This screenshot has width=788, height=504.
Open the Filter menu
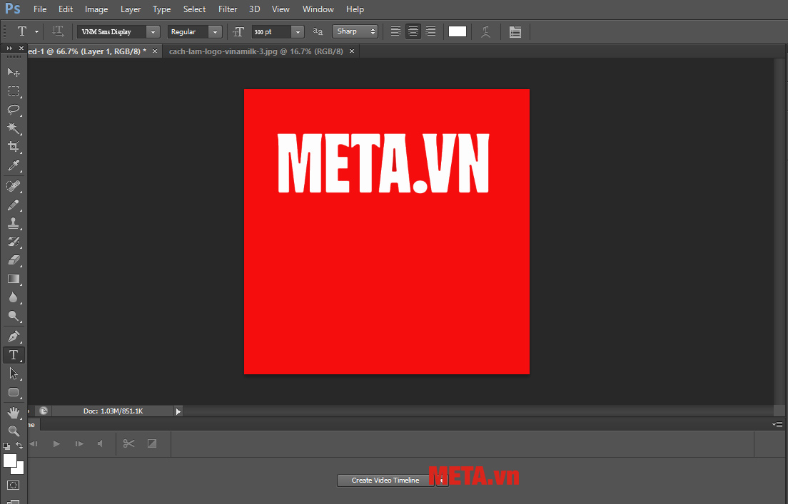(227, 9)
